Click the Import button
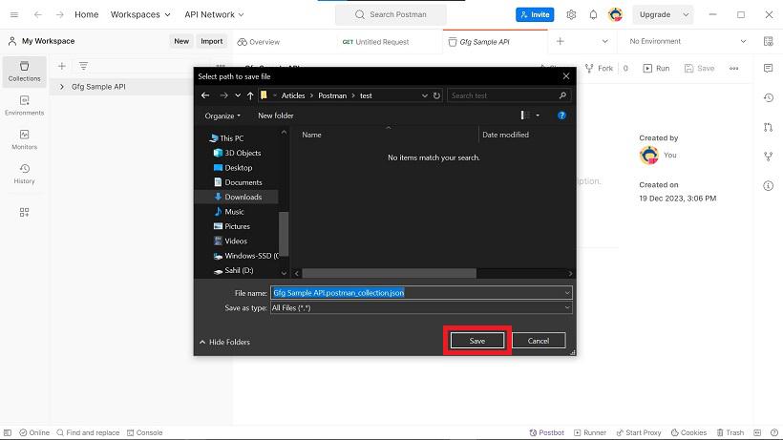The image size is (783, 440). 212,41
